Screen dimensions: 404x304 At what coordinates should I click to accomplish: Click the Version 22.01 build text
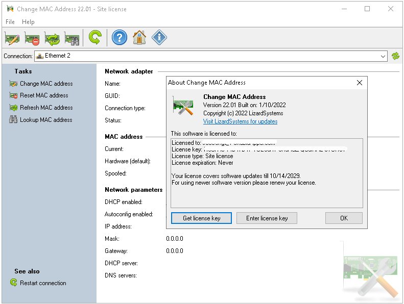[244, 105]
